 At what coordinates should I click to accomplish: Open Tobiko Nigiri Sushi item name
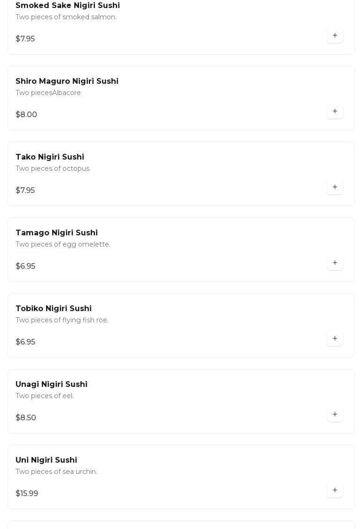[54, 309]
